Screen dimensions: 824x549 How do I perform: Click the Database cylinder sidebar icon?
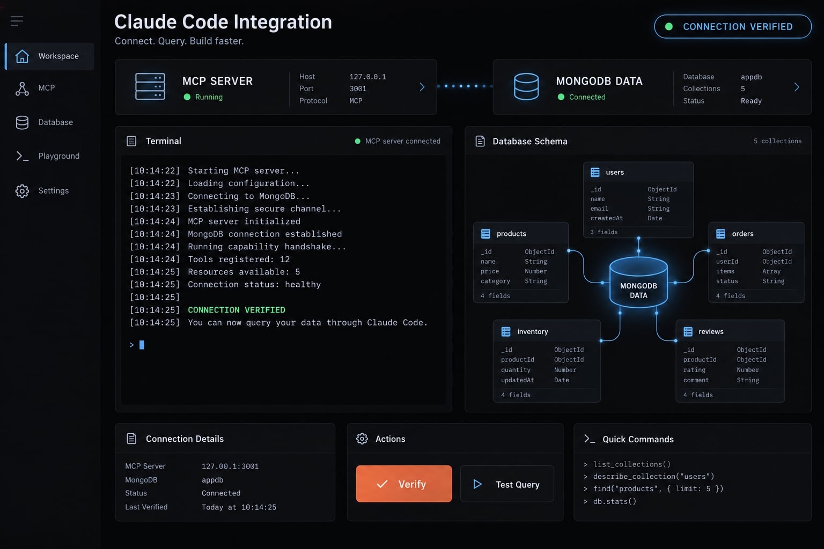point(22,122)
